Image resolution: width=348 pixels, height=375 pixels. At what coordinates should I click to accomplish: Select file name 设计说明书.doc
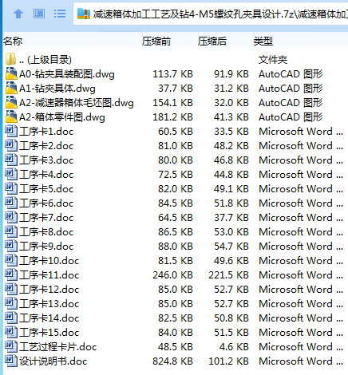[53, 361]
